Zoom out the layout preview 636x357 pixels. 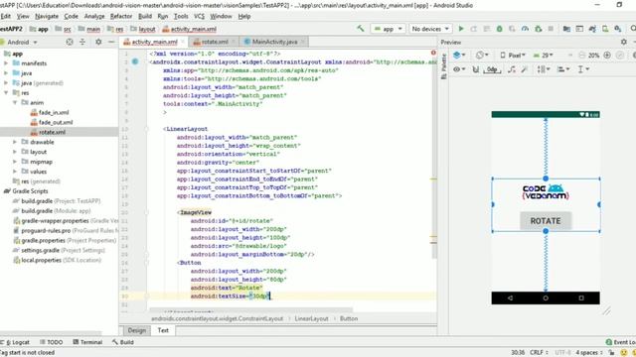[581, 56]
